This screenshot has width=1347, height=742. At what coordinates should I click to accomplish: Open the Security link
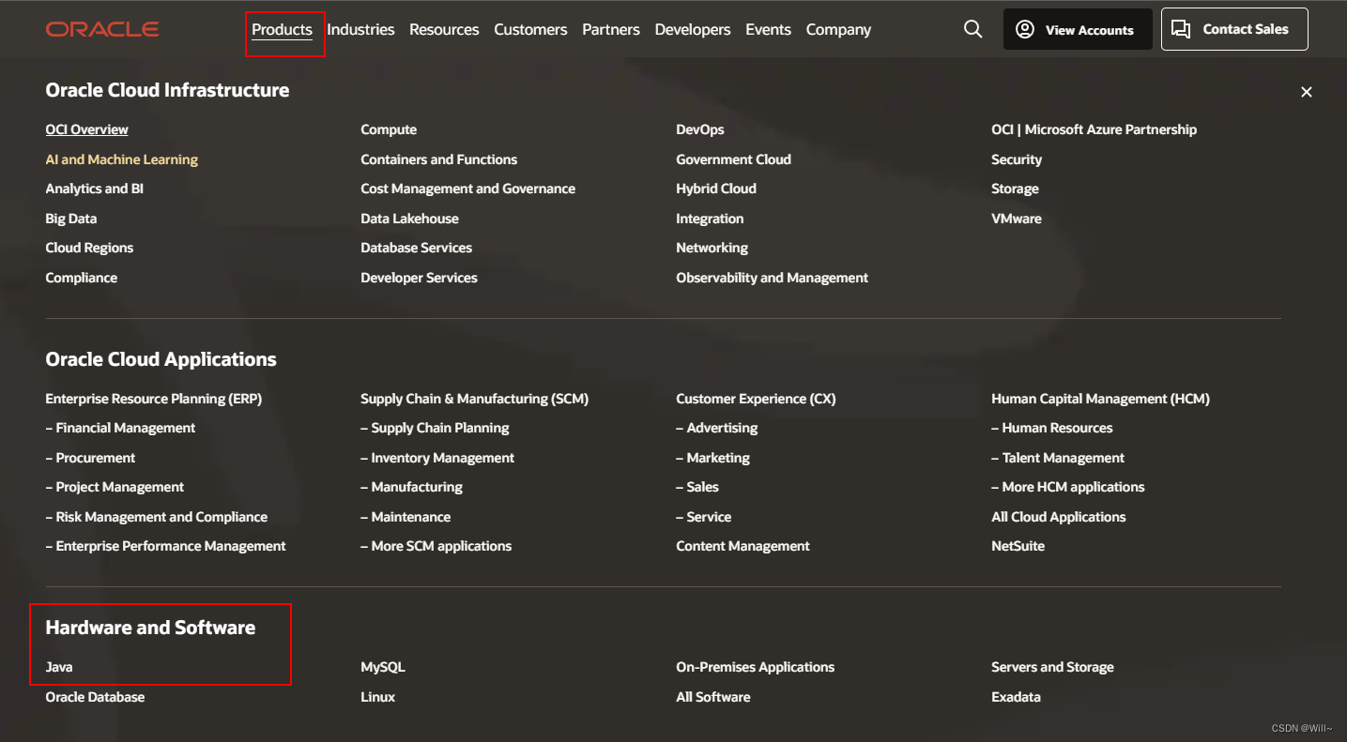click(1017, 159)
